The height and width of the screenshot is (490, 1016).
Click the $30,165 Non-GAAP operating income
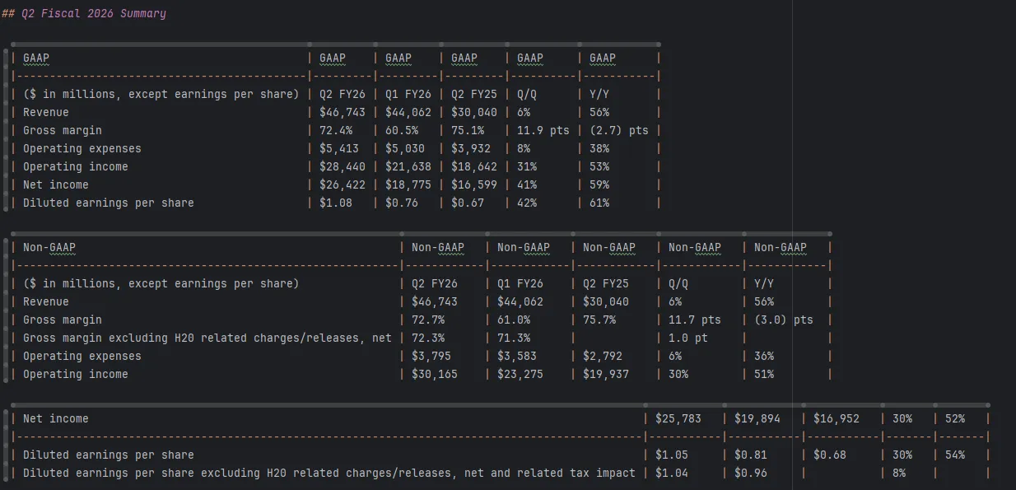(x=435, y=374)
